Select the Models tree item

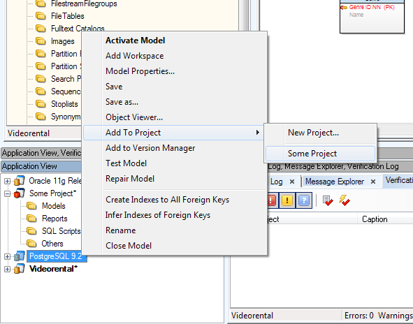(54, 206)
